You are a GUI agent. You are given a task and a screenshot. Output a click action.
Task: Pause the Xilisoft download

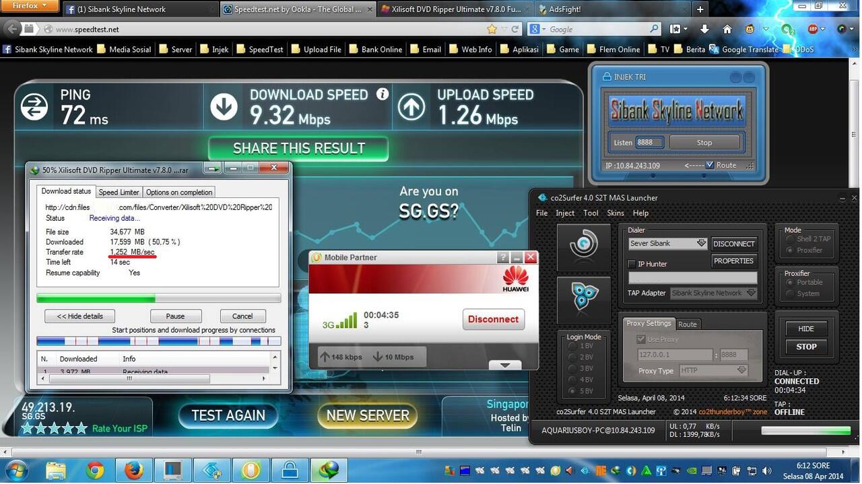point(175,316)
